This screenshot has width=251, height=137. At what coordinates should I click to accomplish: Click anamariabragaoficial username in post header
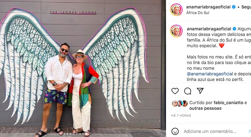208,7
